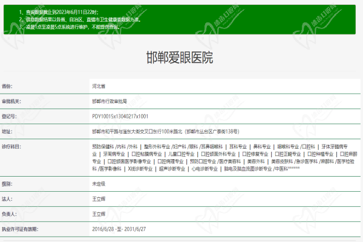Screen dimensions: 363x242
Task: Click the 审批机关 field label
Action: point(11,102)
